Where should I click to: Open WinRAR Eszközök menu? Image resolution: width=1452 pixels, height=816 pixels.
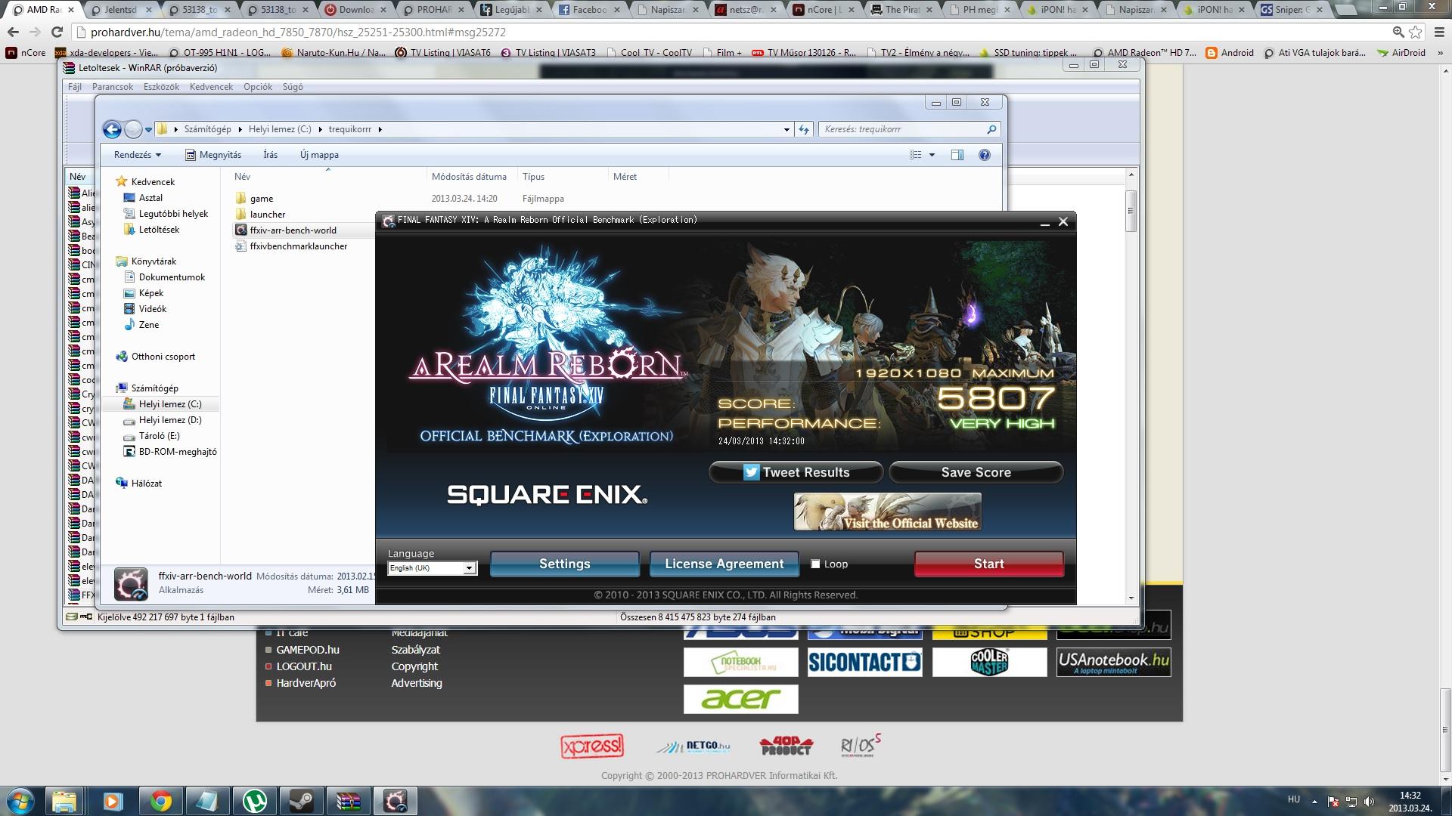tap(161, 87)
